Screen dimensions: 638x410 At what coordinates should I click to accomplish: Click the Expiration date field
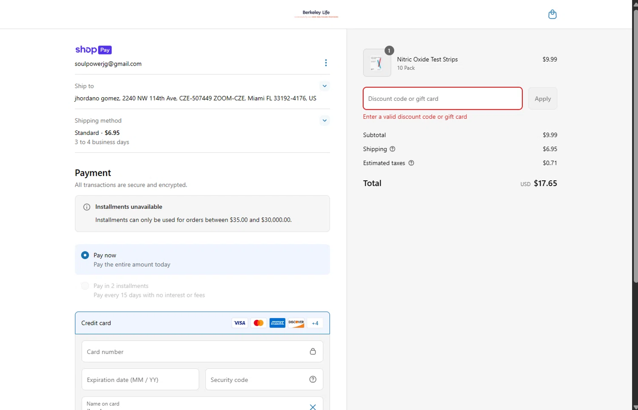tap(140, 380)
